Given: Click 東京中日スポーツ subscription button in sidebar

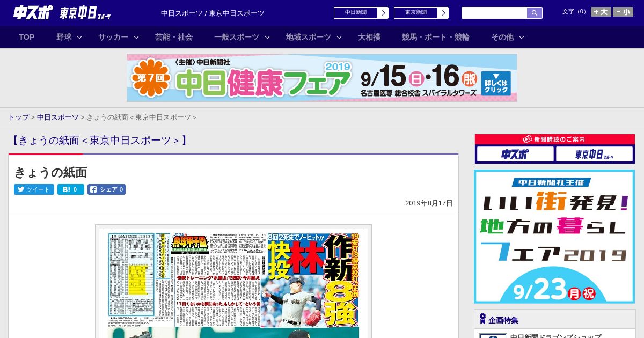Looking at the screenshot, I should coord(594,155).
